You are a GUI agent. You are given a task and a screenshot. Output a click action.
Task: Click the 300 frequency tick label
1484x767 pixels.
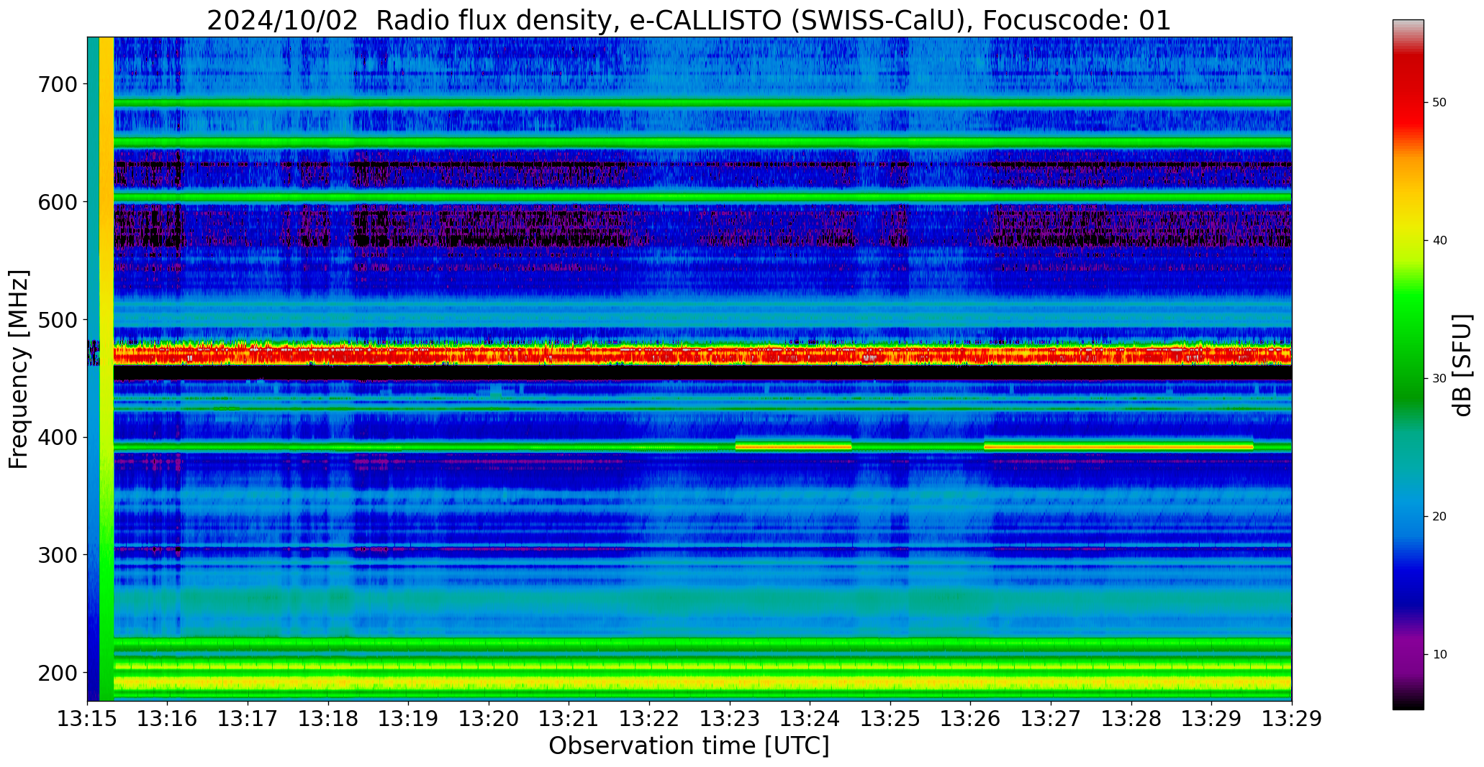[57, 555]
